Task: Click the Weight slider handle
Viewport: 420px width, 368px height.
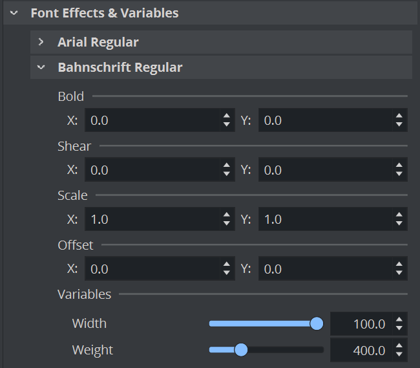Action: click(x=241, y=350)
